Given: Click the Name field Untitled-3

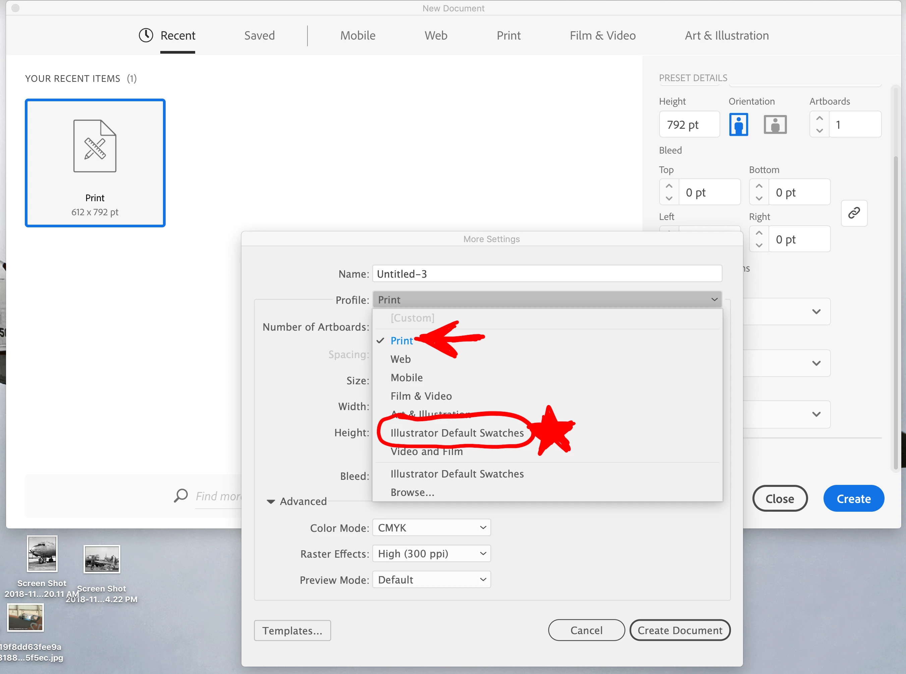Looking at the screenshot, I should tap(547, 274).
